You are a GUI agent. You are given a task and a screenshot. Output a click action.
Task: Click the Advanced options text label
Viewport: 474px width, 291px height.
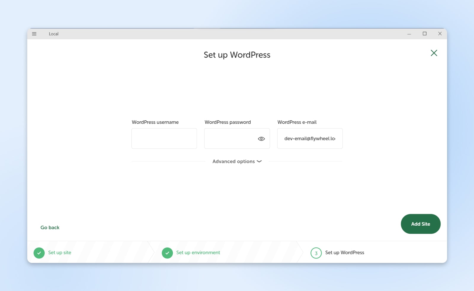[x=233, y=161]
